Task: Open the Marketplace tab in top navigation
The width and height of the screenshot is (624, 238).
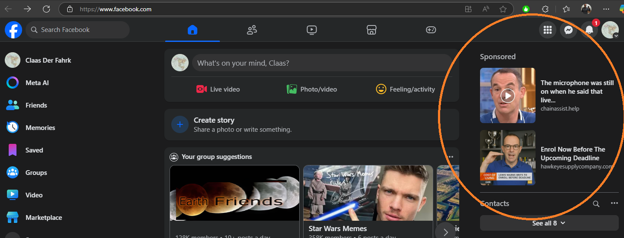Action: coord(371,30)
